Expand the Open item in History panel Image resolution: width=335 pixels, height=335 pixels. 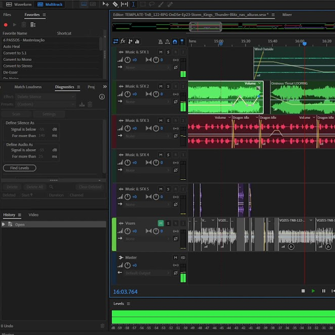[x=3, y=224]
